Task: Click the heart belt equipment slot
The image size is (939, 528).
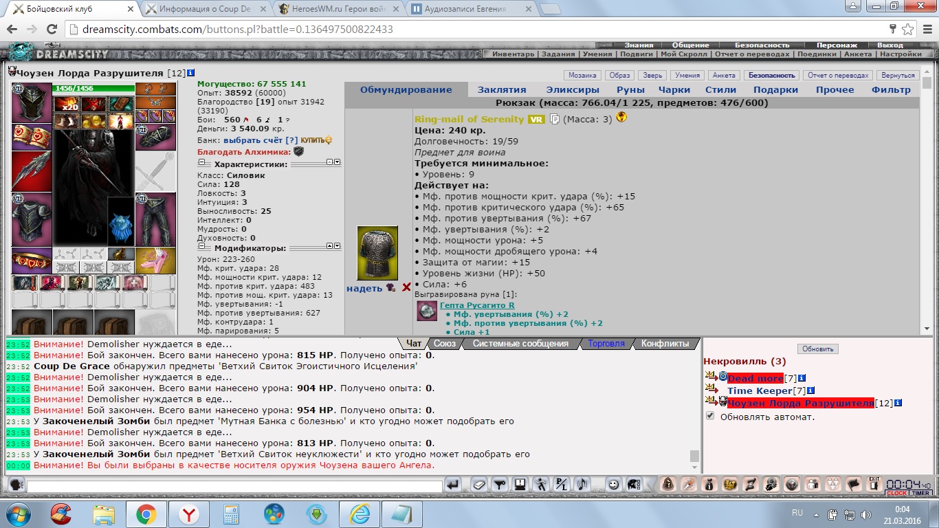Action: pos(32,261)
